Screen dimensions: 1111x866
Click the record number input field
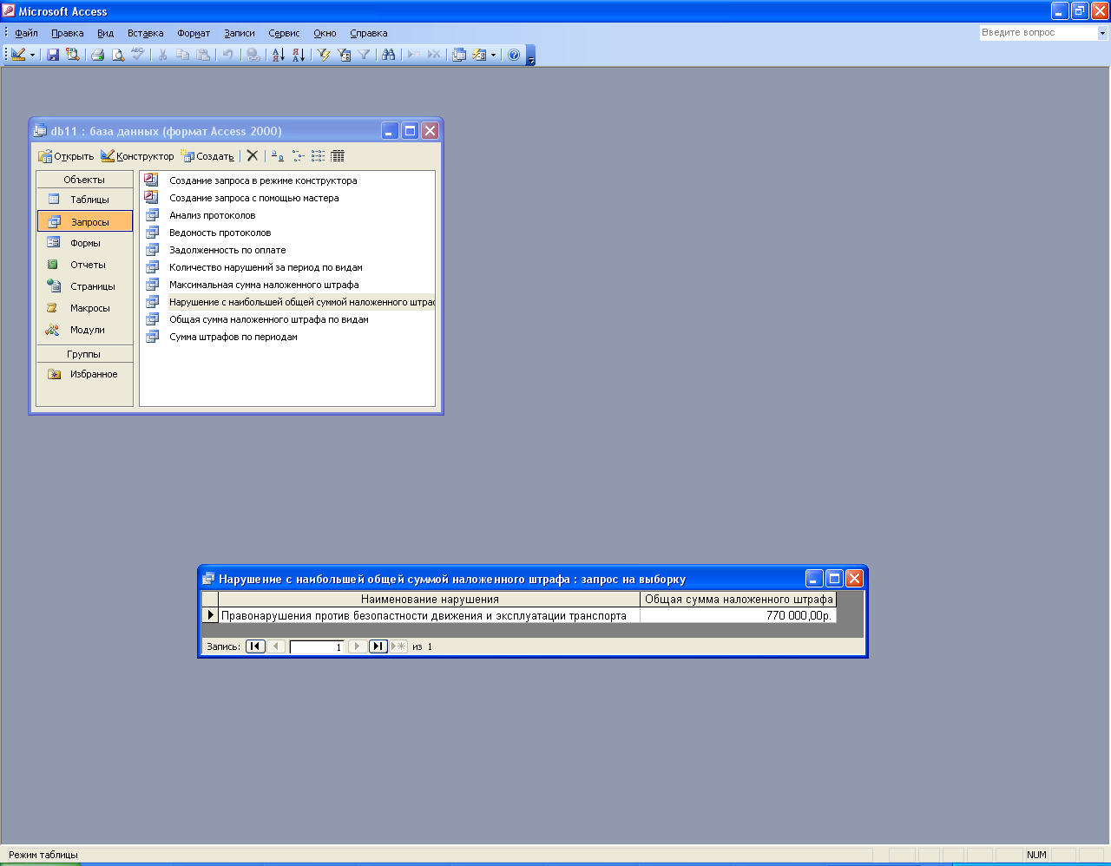(x=317, y=646)
